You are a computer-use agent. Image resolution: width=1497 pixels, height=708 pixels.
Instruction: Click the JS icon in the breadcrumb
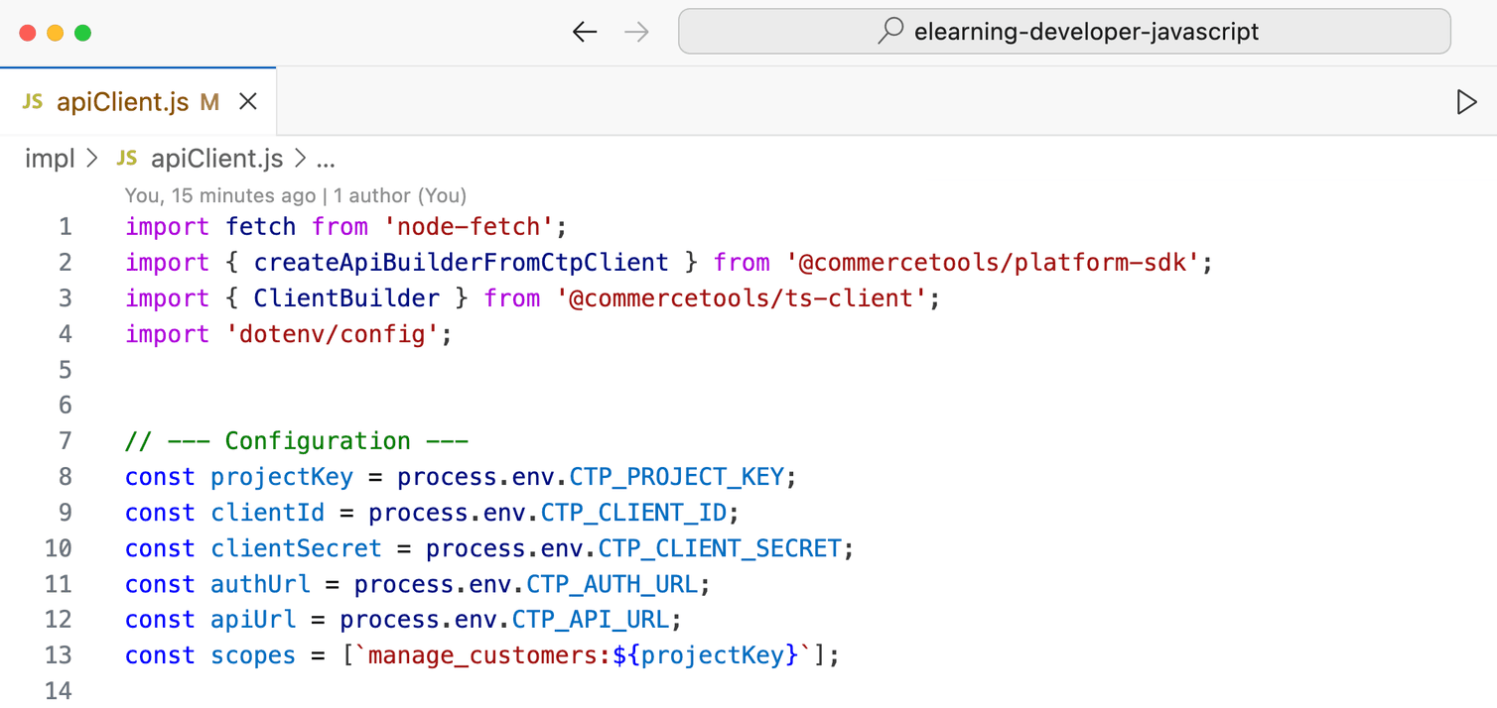(x=127, y=159)
